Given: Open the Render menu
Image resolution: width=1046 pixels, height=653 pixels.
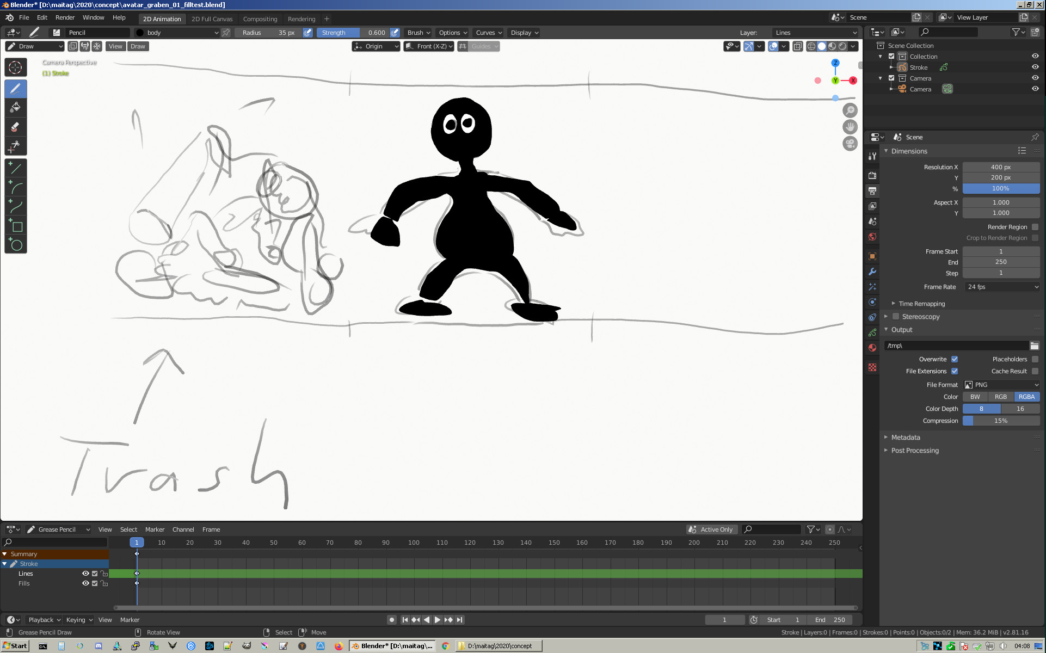Looking at the screenshot, I should [65, 17].
